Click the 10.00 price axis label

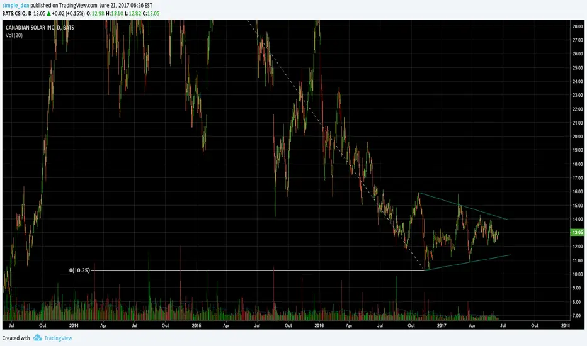pyautogui.click(x=578, y=274)
